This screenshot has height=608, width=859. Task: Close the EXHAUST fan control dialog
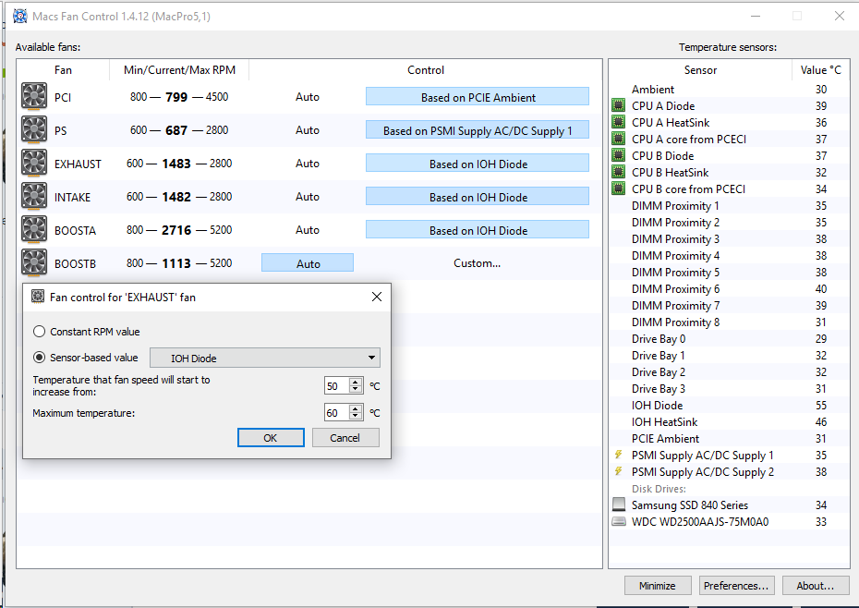[376, 297]
